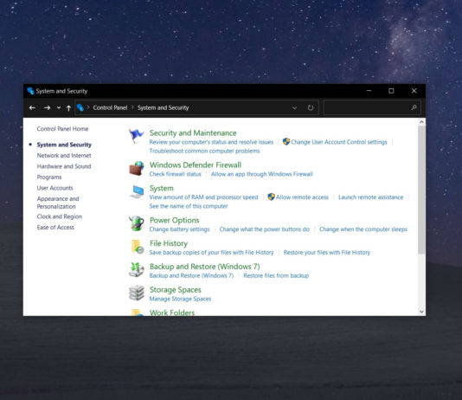Screen dimensions: 462x400
Task: Open Network and Internet category
Action: coord(64,155)
